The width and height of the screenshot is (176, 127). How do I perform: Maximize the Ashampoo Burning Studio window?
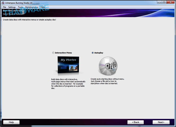pos(164,2)
